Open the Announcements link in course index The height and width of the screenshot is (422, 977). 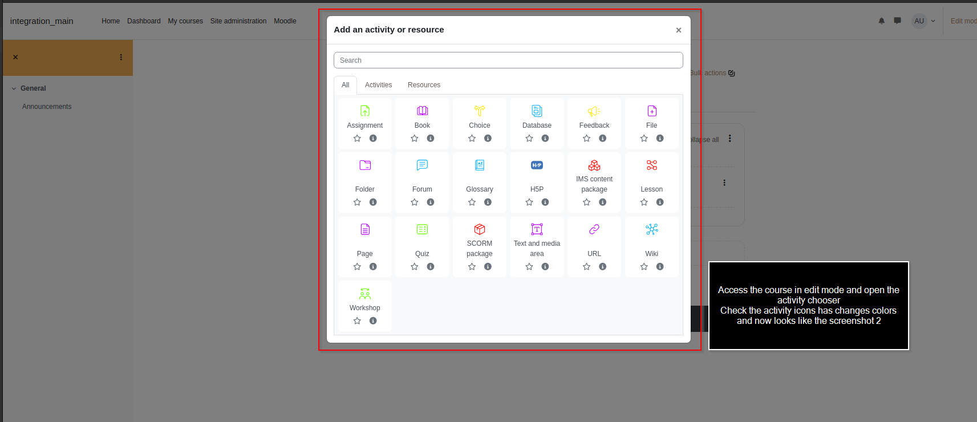(47, 107)
